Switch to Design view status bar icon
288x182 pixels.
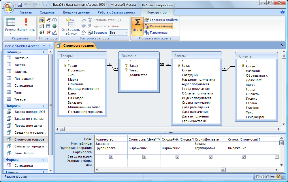coord(278,177)
